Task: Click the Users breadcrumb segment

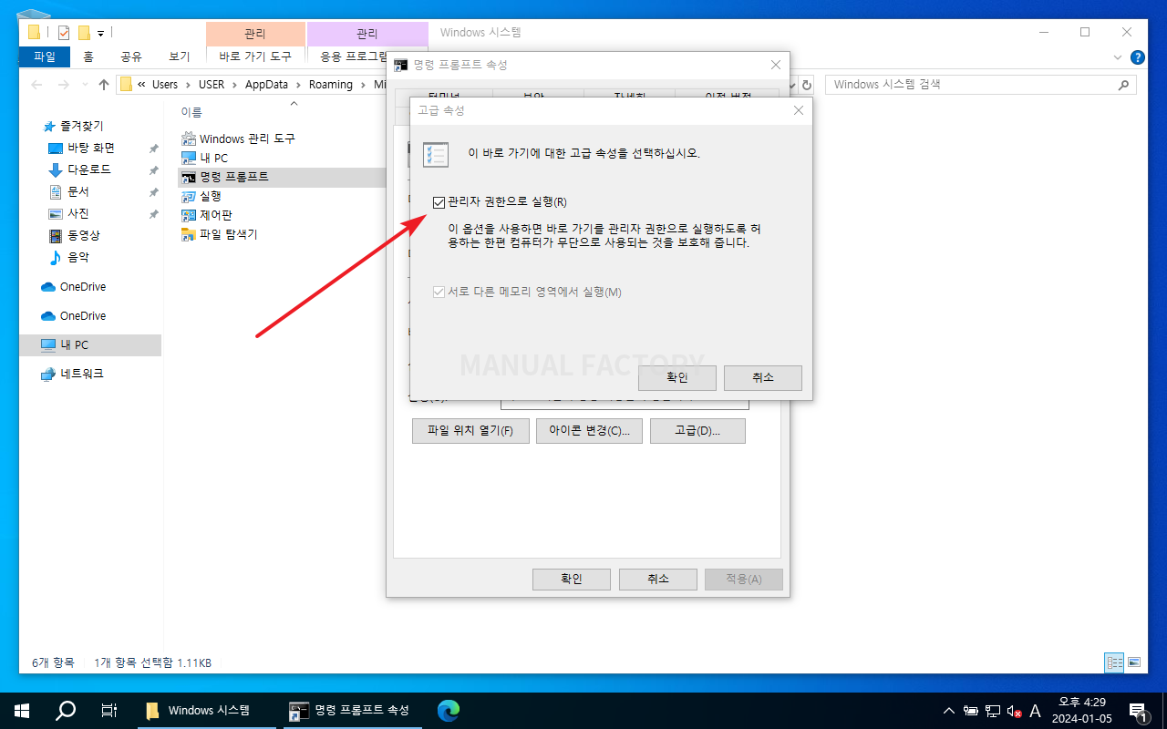Action: (x=165, y=85)
